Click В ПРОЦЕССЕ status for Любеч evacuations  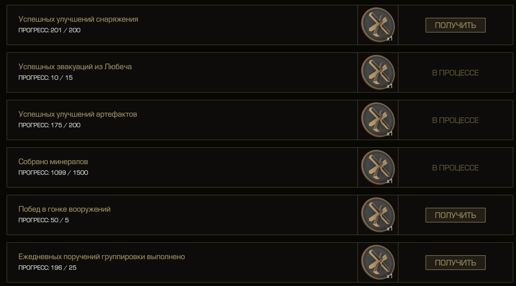click(x=455, y=73)
